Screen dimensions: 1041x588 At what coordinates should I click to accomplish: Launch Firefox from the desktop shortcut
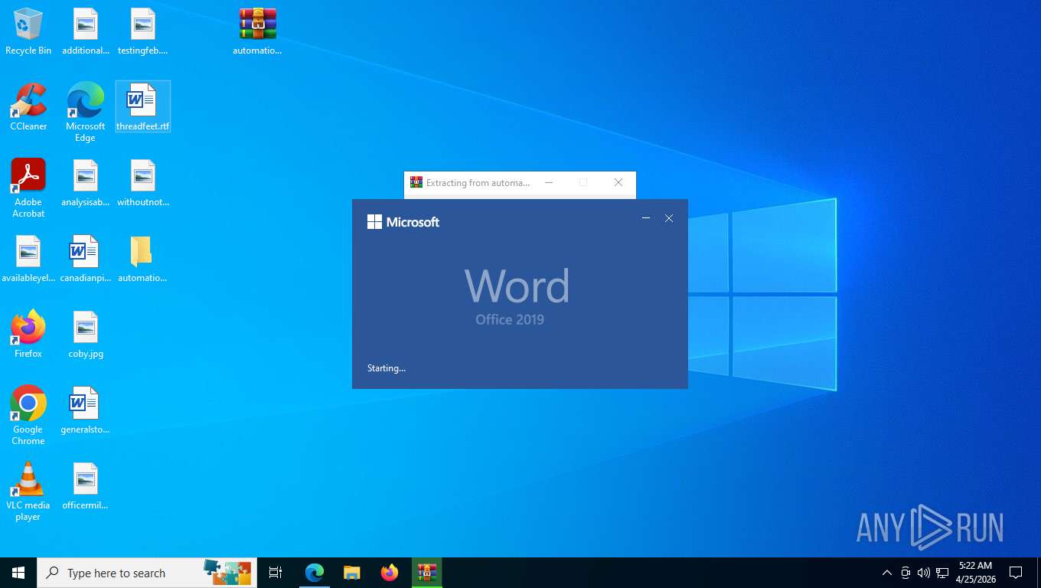(x=28, y=335)
